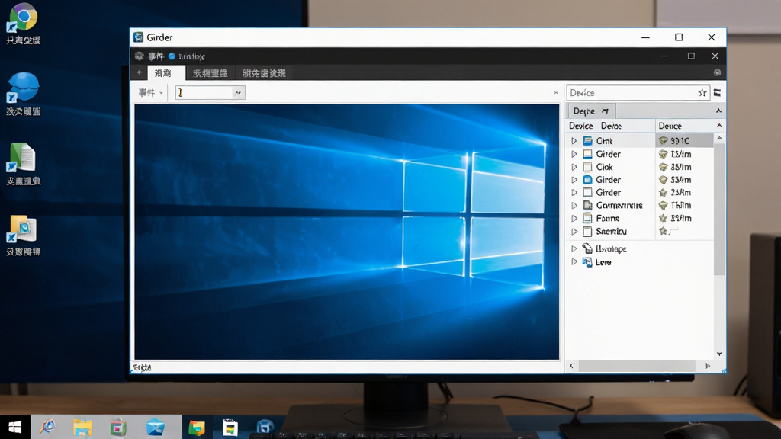Viewport: 781px width, 439px height.
Task: Click the status bar text at the window's bottom left
Action: point(142,367)
